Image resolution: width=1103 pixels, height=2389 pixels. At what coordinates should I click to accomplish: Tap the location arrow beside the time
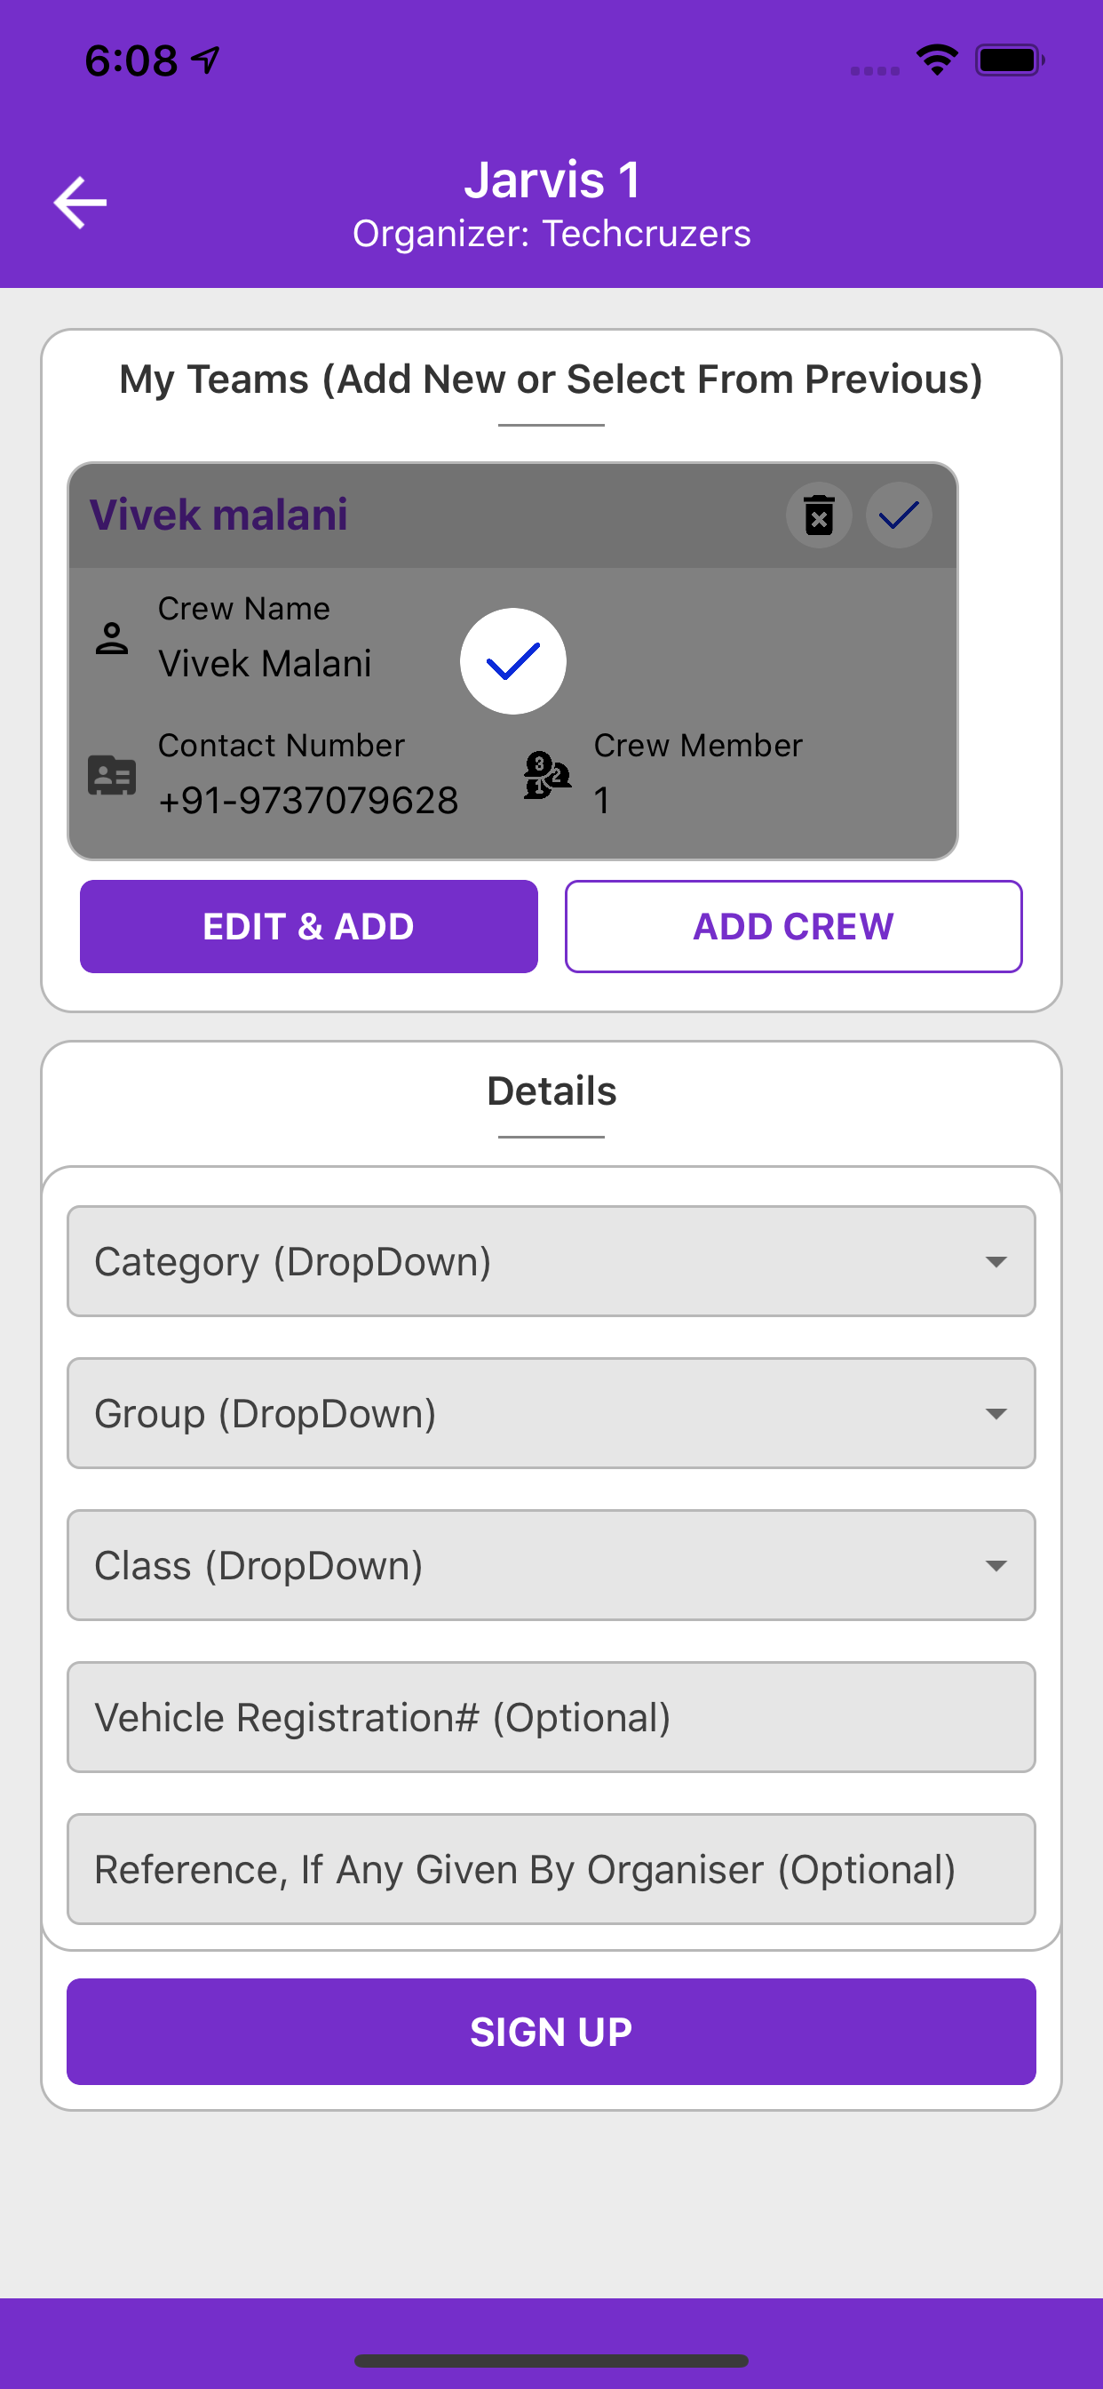pyautogui.click(x=206, y=60)
